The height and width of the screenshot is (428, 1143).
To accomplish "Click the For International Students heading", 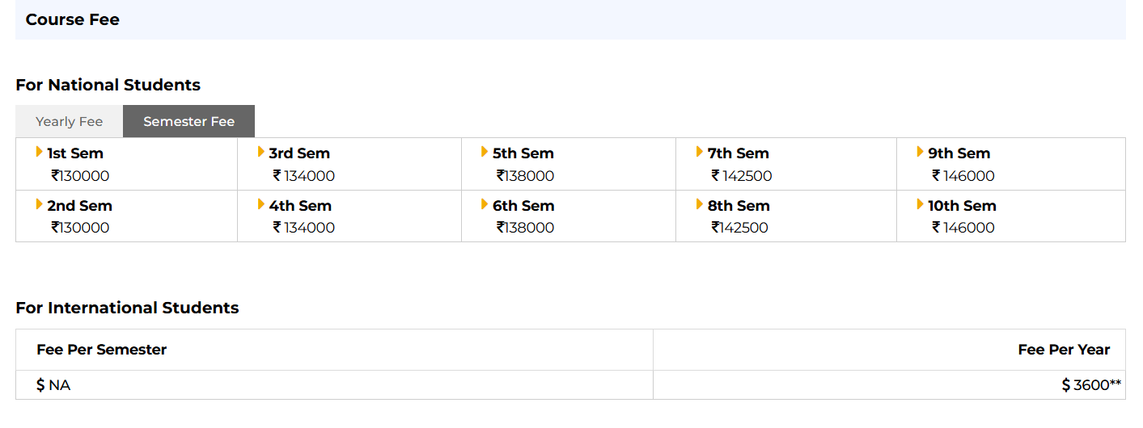I will pos(127,308).
